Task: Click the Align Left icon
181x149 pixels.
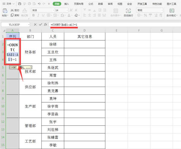Action: click(84, 15)
